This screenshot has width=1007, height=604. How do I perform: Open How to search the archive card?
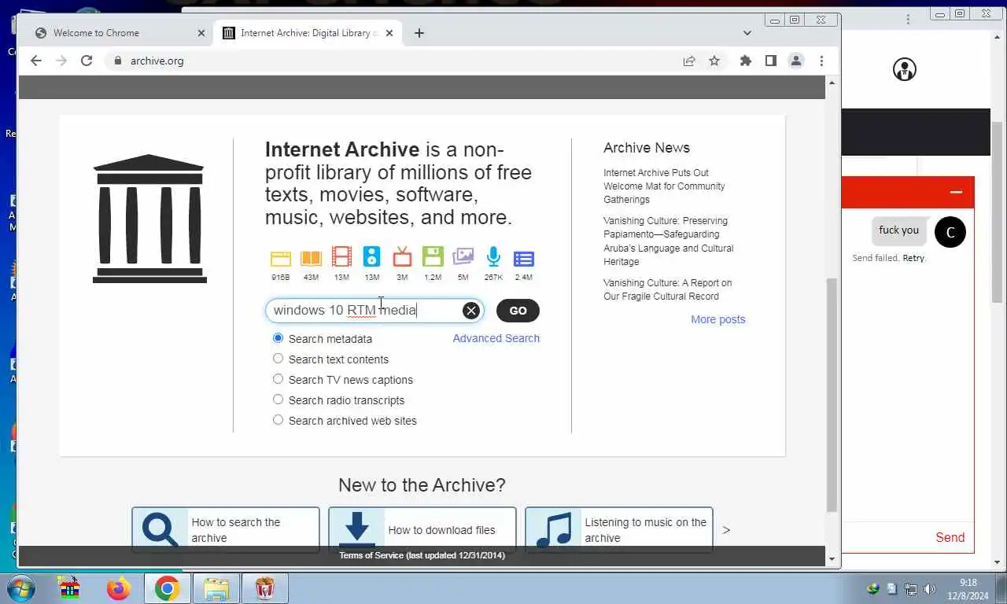[226, 530]
